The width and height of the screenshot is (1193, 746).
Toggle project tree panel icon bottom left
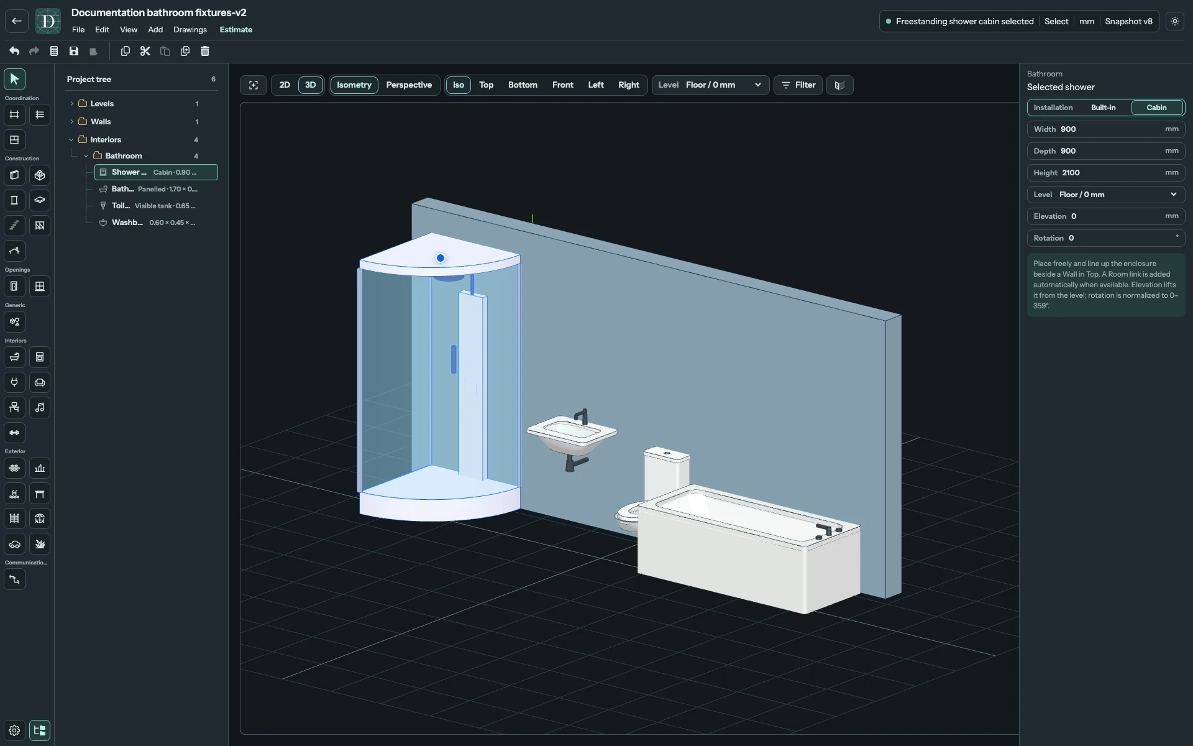tap(40, 730)
